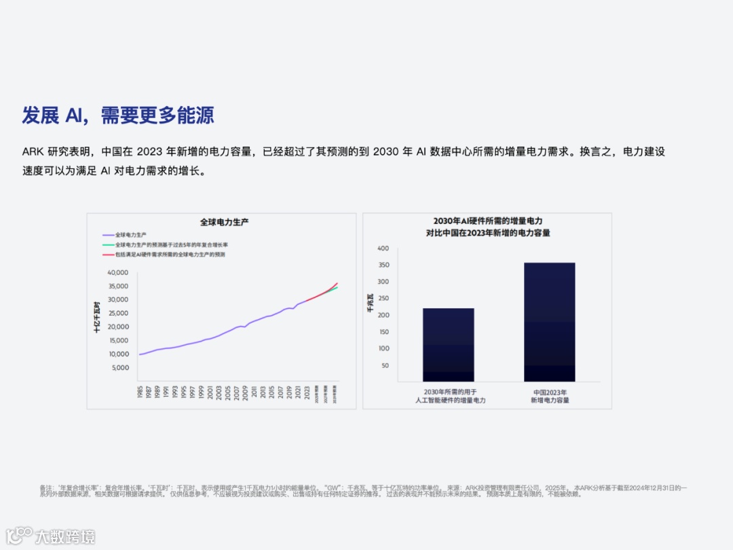Click the x-axis year "2015"
Screen dimensions: 733x550
point(271,392)
